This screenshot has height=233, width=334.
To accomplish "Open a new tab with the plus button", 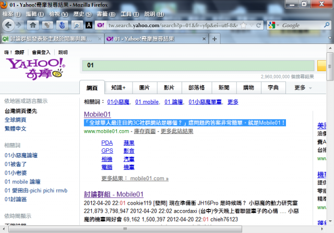I will 214,39.
